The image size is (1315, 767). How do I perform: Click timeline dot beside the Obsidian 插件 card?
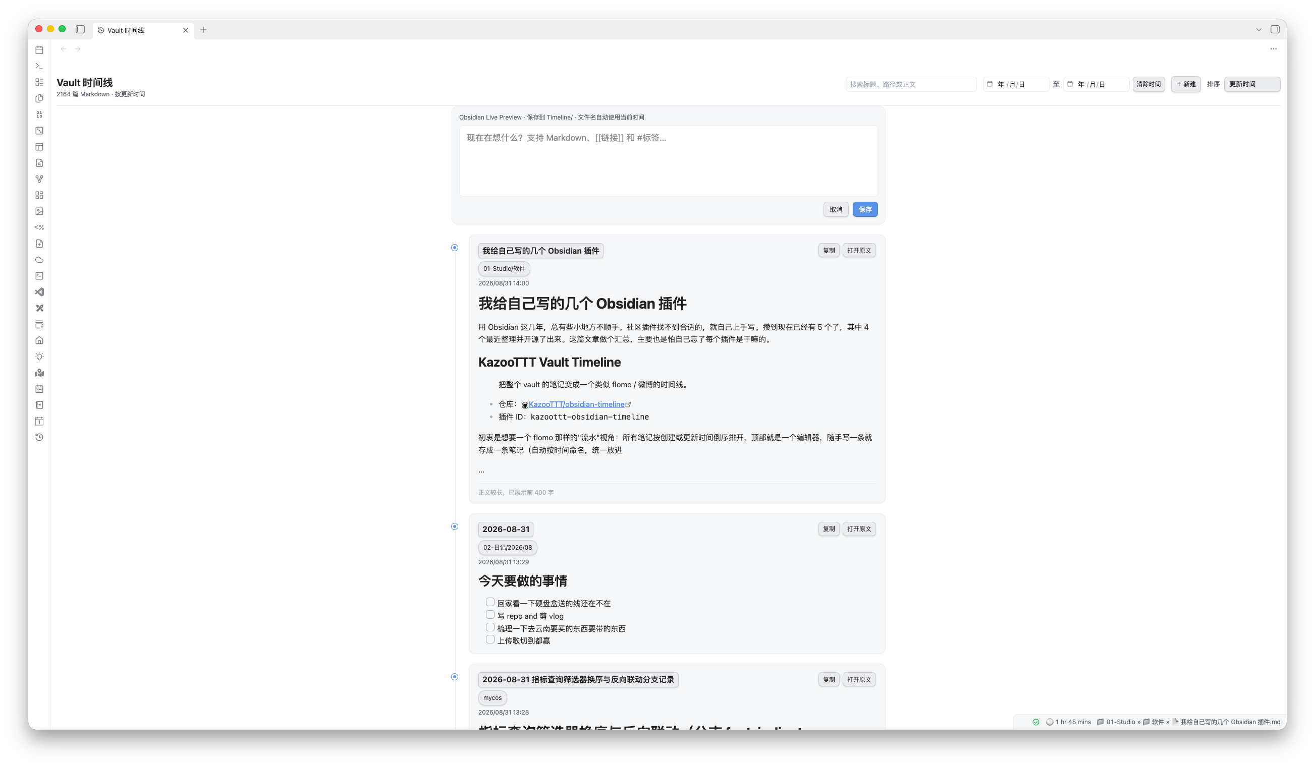click(455, 248)
